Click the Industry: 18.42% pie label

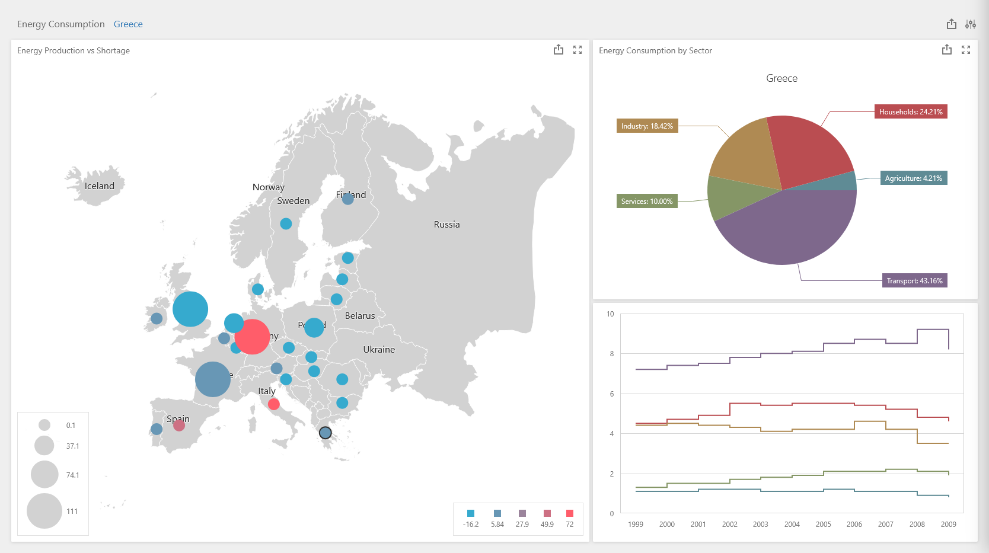click(647, 126)
